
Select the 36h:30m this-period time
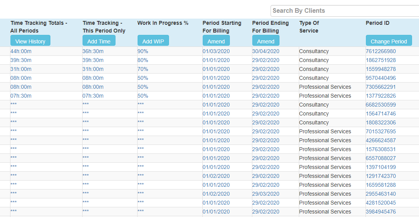[93, 51]
